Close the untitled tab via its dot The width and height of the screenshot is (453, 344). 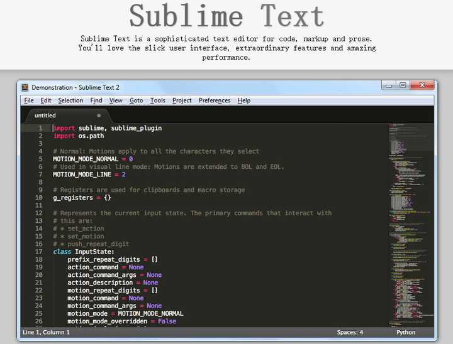[x=99, y=116]
